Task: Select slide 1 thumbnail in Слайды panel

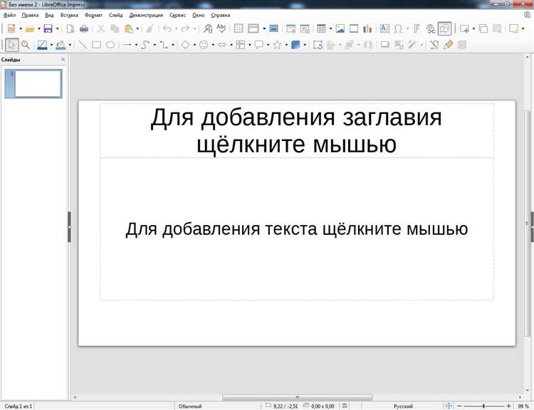Action: pyautogui.click(x=38, y=83)
